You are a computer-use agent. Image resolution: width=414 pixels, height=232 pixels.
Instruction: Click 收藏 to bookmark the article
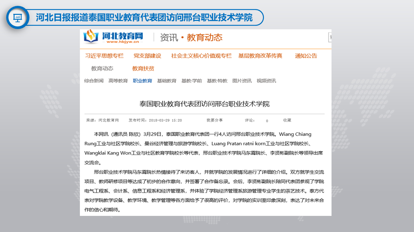pos(287,120)
